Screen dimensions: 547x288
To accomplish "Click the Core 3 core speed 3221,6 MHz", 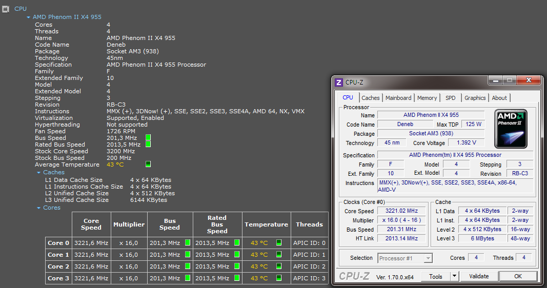I will (91, 278).
